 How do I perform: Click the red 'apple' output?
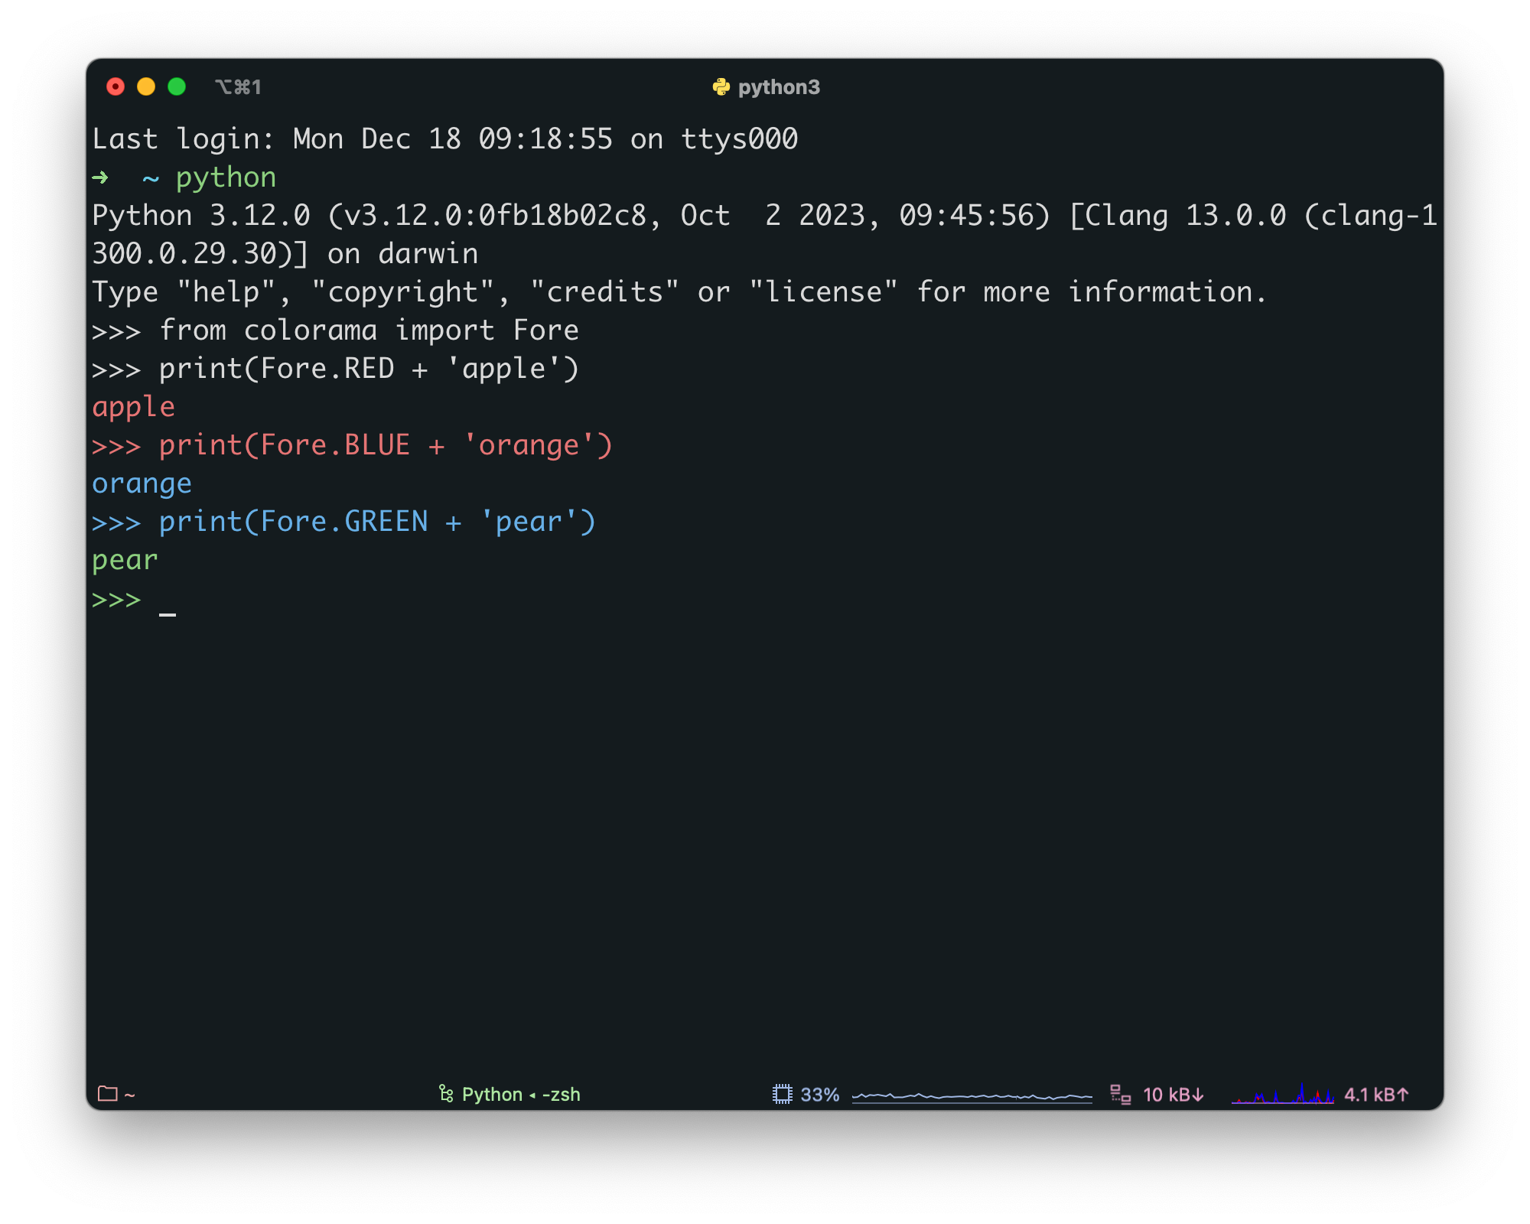(134, 408)
